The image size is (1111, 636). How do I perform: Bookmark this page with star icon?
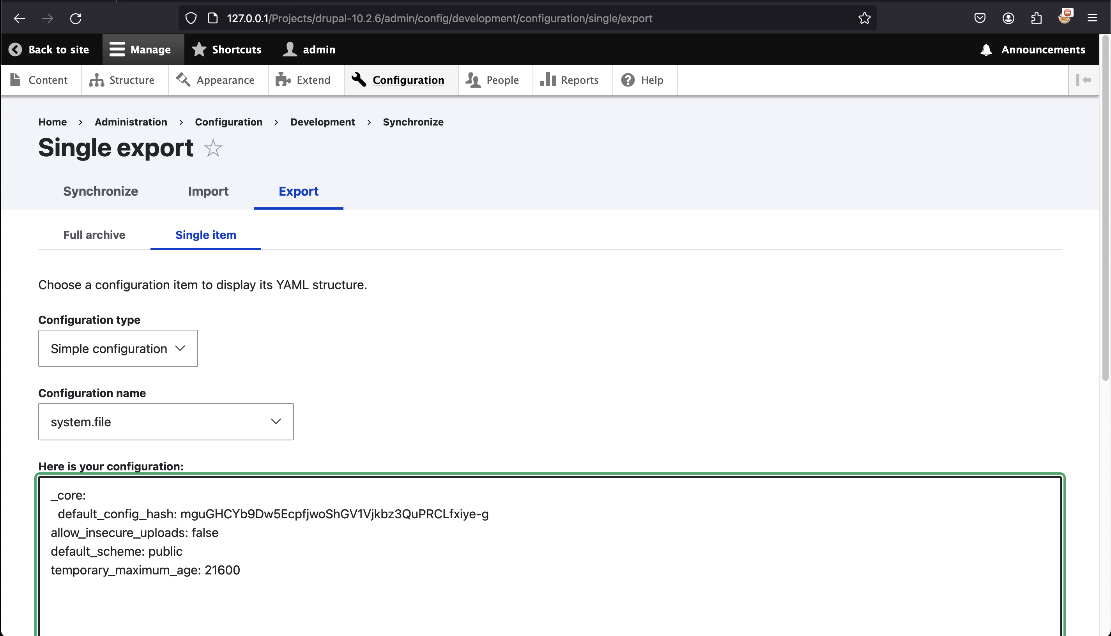(864, 18)
